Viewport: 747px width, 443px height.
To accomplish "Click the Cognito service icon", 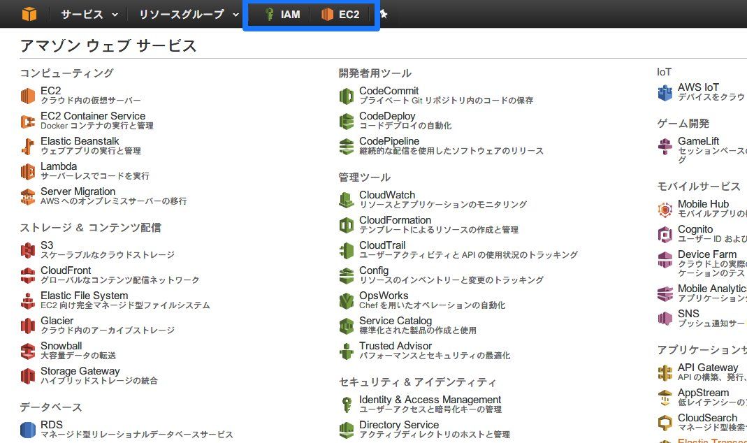I will (665, 234).
